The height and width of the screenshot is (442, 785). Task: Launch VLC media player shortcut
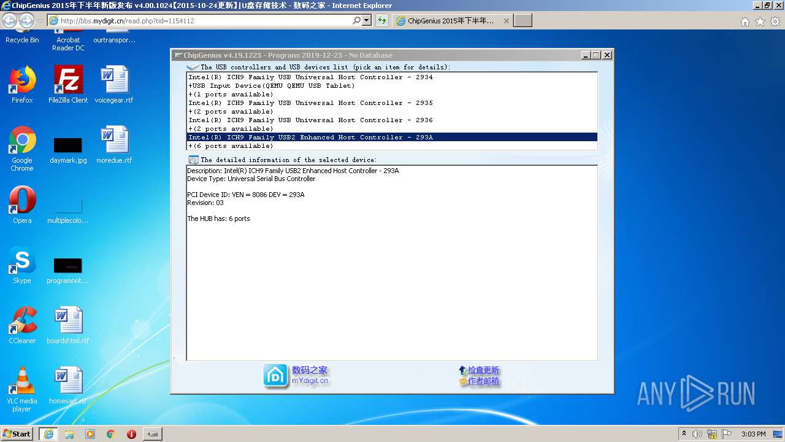click(x=22, y=389)
